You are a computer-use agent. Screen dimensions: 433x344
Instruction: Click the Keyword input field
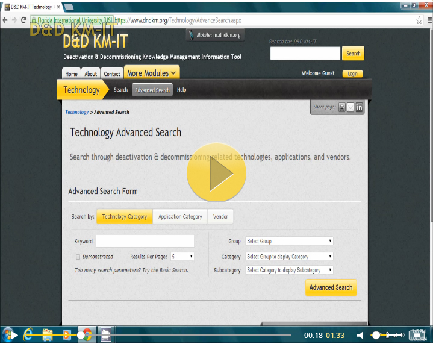point(145,241)
